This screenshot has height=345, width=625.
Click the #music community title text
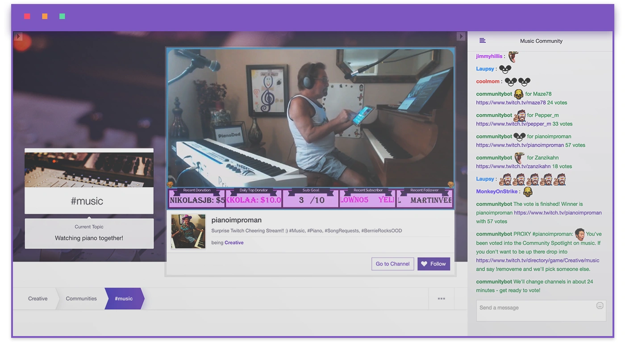point(87,201)
